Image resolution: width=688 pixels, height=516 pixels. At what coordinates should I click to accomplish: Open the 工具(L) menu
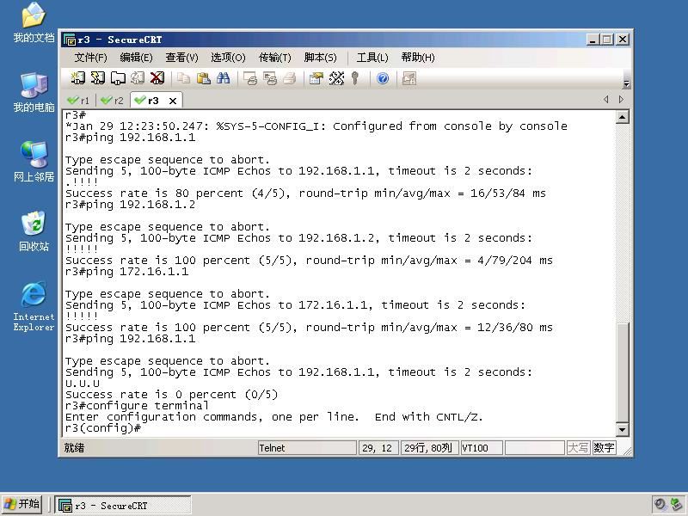tap(372, 58)
